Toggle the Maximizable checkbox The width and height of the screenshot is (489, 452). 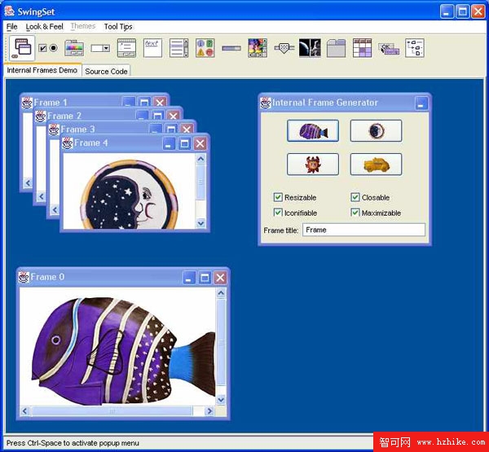355,213
